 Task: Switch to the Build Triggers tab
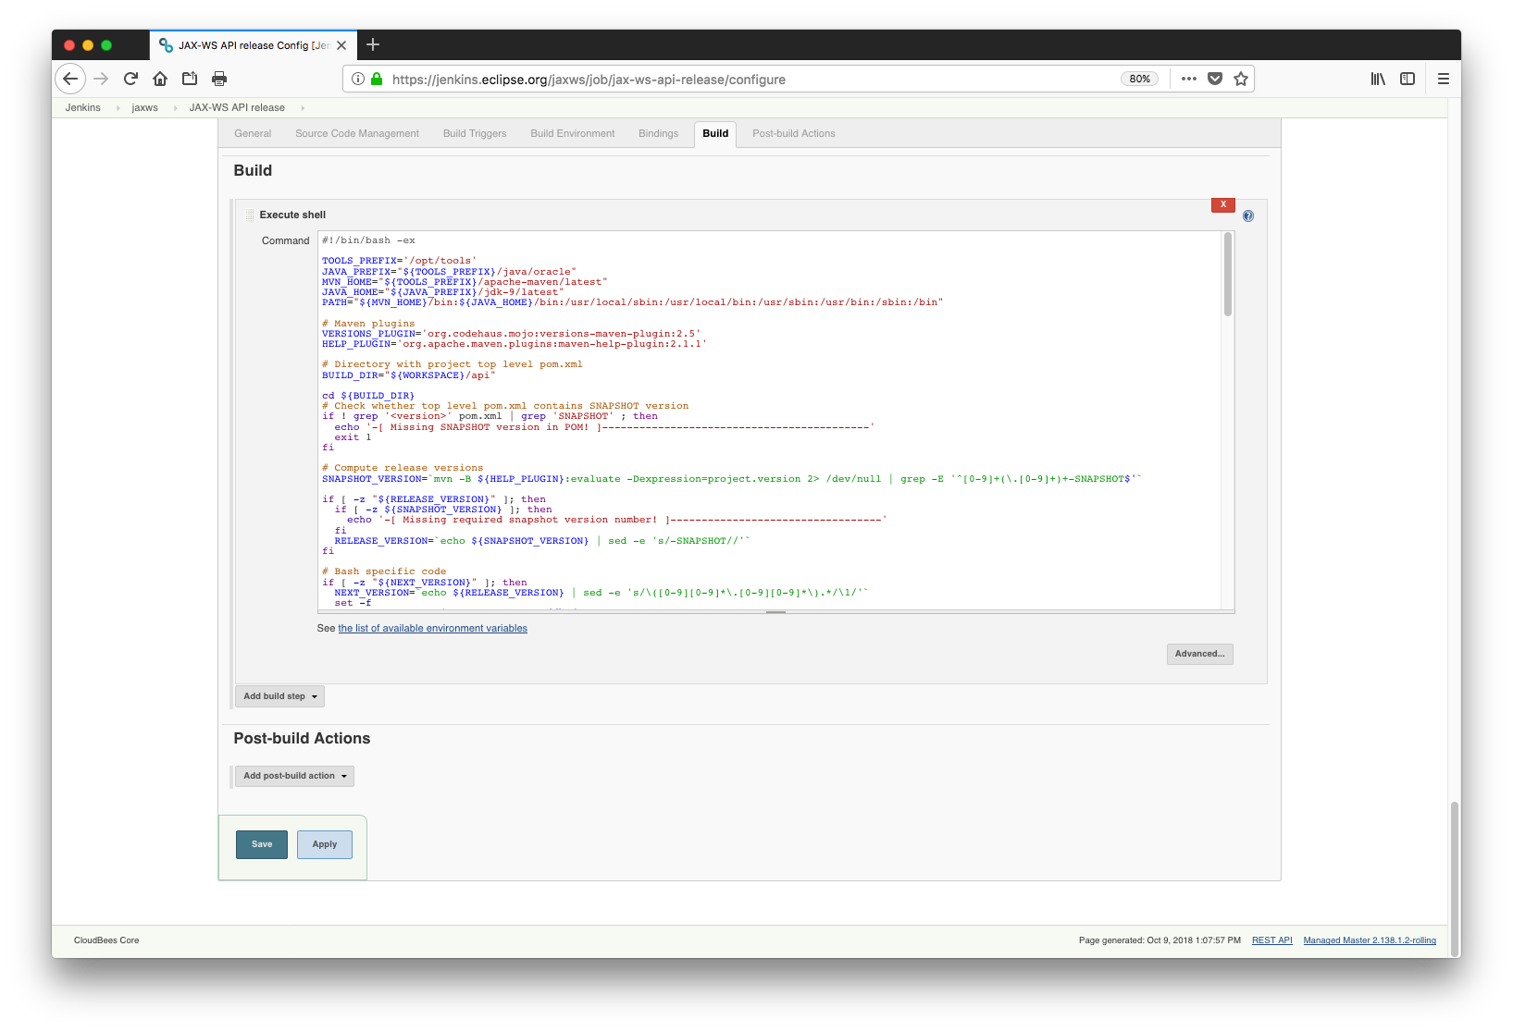475,134
